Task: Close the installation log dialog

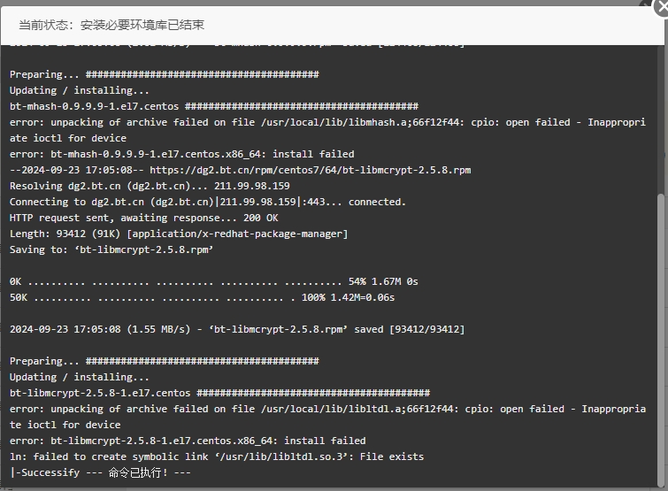Action: (x=662, y=7)
